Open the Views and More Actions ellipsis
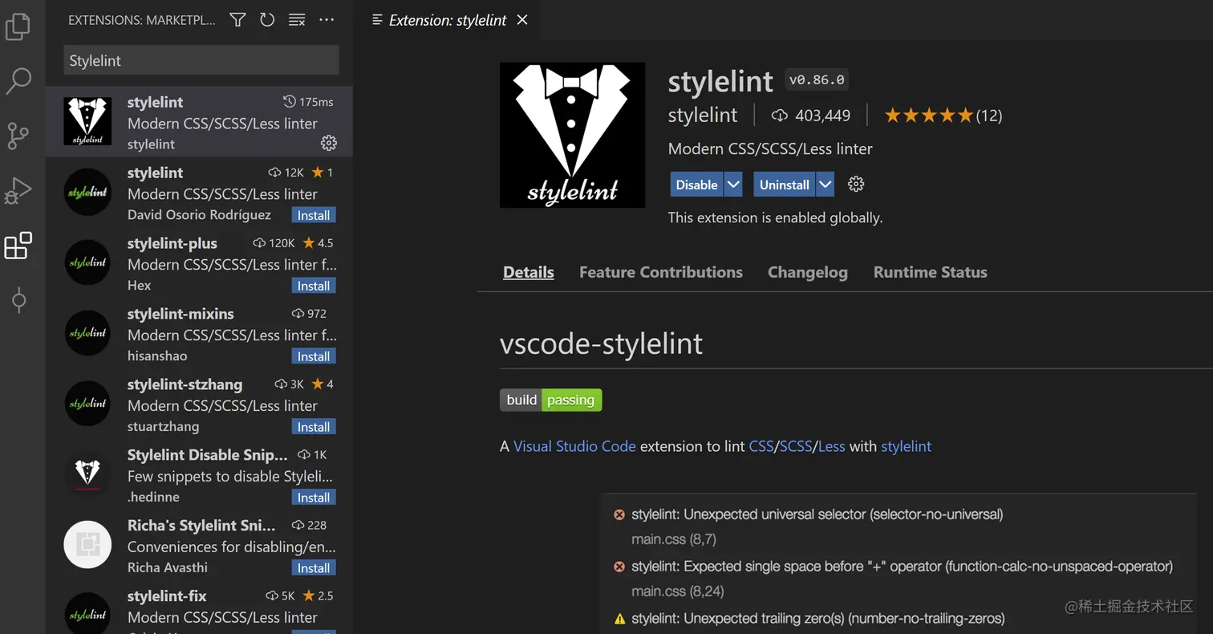This screenshot has height=634, width=1213. tap(327, 19)
